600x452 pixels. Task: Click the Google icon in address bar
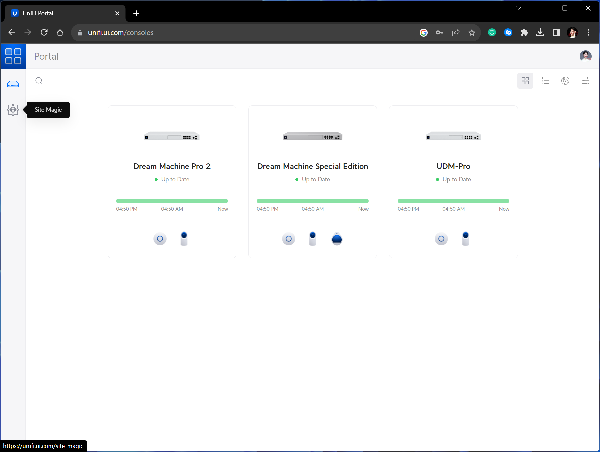[424, 32]
